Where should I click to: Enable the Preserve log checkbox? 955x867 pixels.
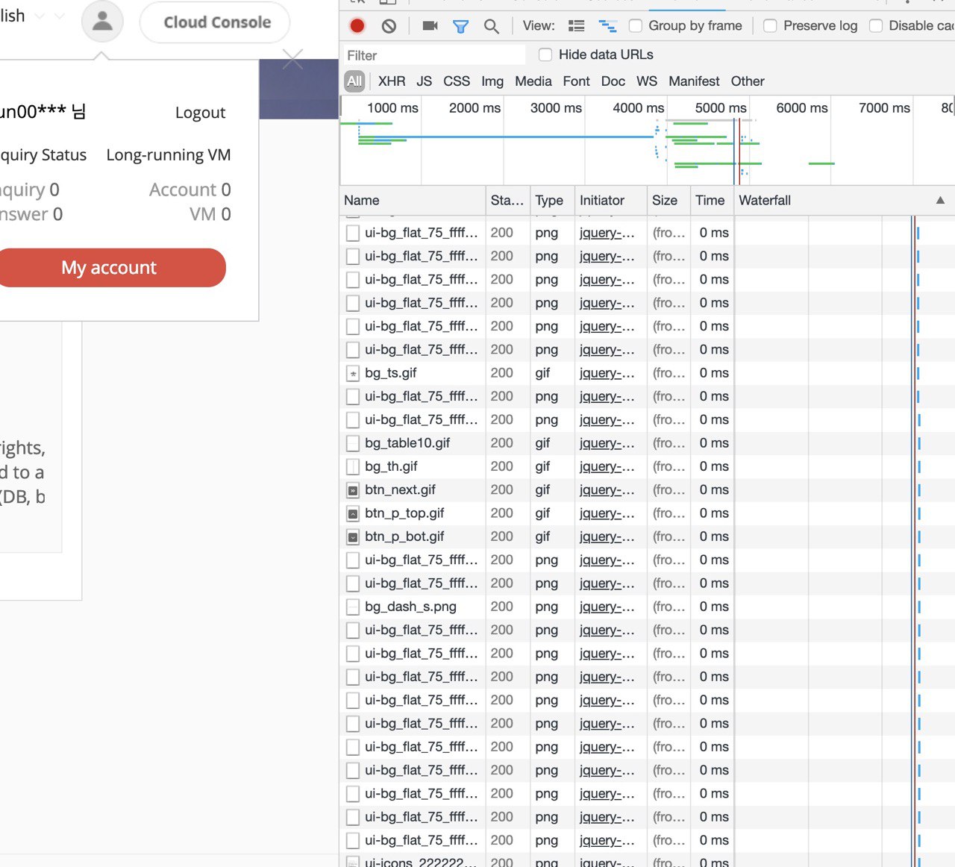771,26
